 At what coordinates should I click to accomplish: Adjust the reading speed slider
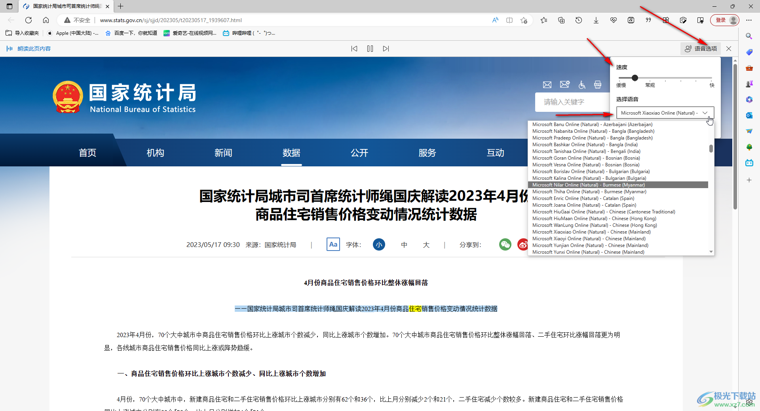[635, 78]
